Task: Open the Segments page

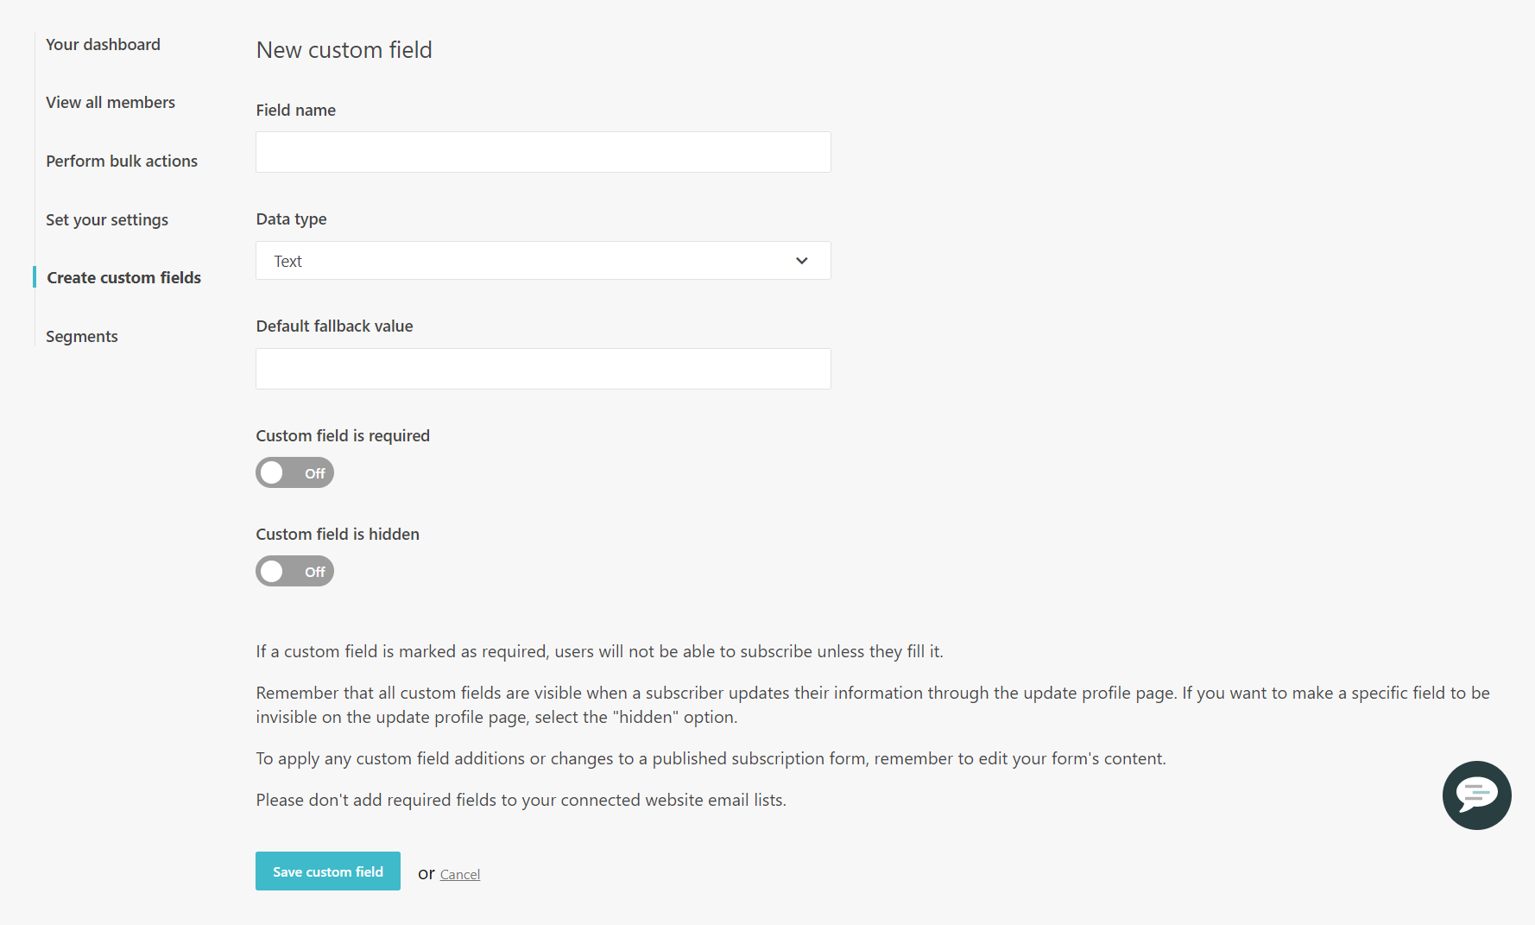Action: (x=81, y=336)
